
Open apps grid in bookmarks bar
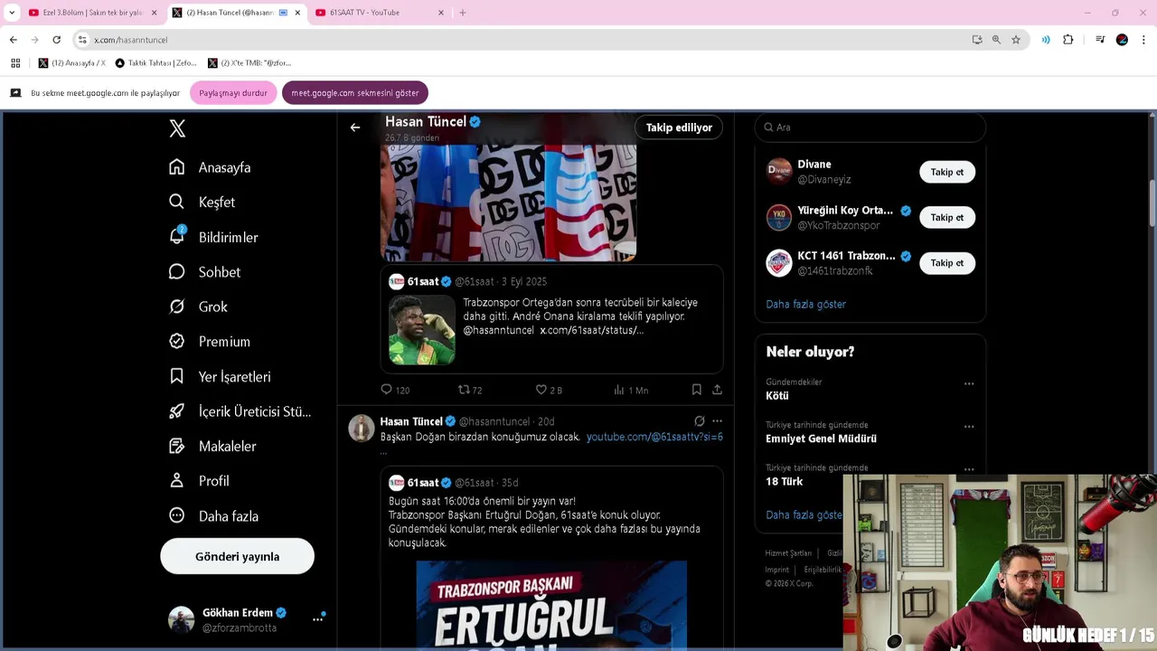click(x=14, y=63)
